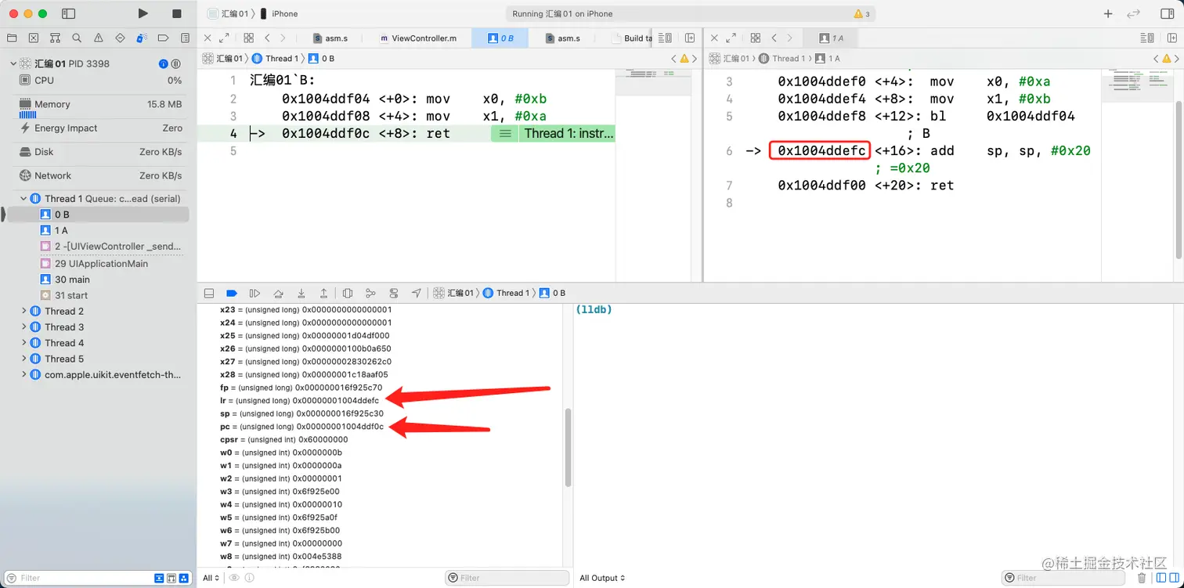The width and height of the screenshot is (1184, 588).
Task: Simulate location from debug bar
Action: point(417,293)
